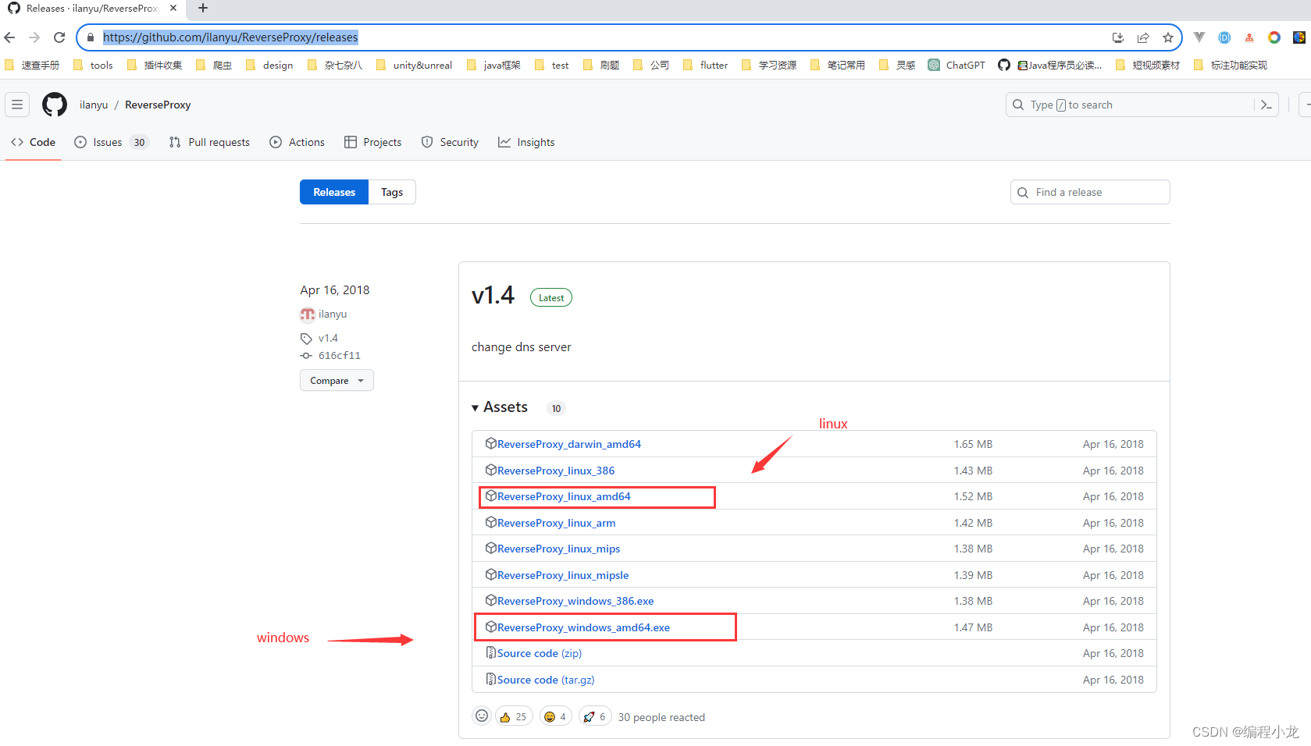Open the command palette icon

pos(1266,105)
